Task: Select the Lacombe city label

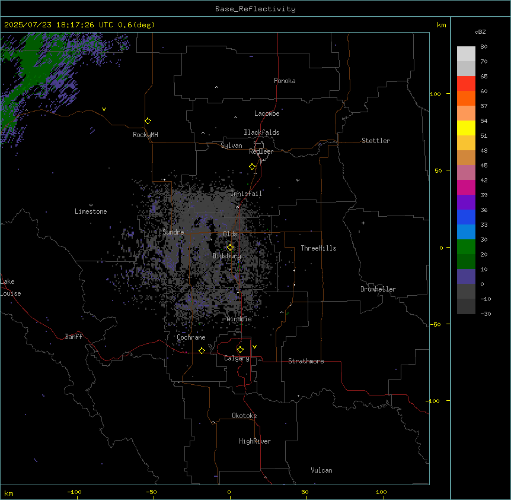Action: pos(267,113)
